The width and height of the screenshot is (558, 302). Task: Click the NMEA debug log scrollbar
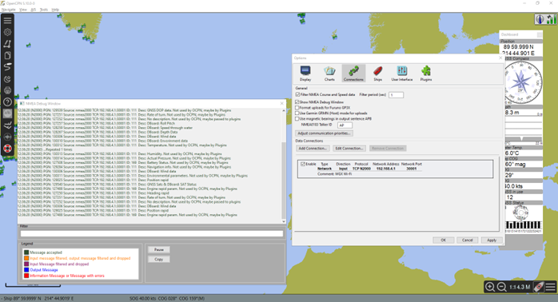[283, 166]
